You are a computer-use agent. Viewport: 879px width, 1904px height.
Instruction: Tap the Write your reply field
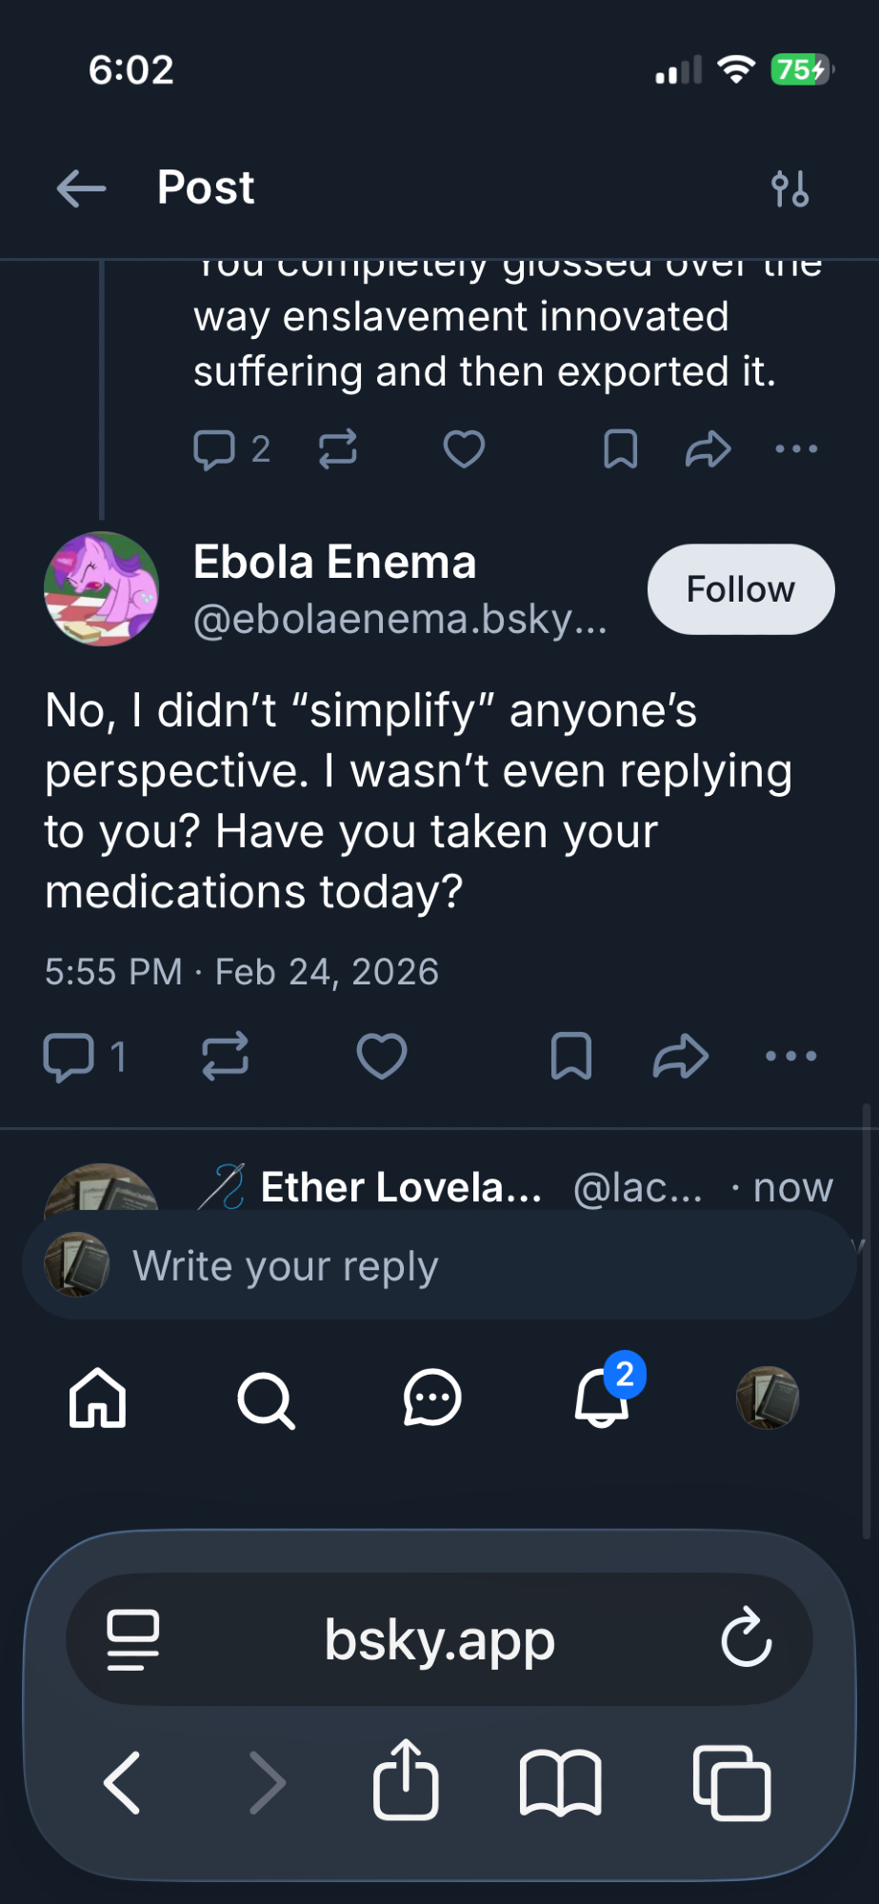[x=438, y=1266]
